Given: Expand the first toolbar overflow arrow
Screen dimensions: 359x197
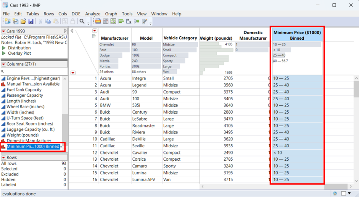Looking at the screenshot, I should [x=88, y=23].
